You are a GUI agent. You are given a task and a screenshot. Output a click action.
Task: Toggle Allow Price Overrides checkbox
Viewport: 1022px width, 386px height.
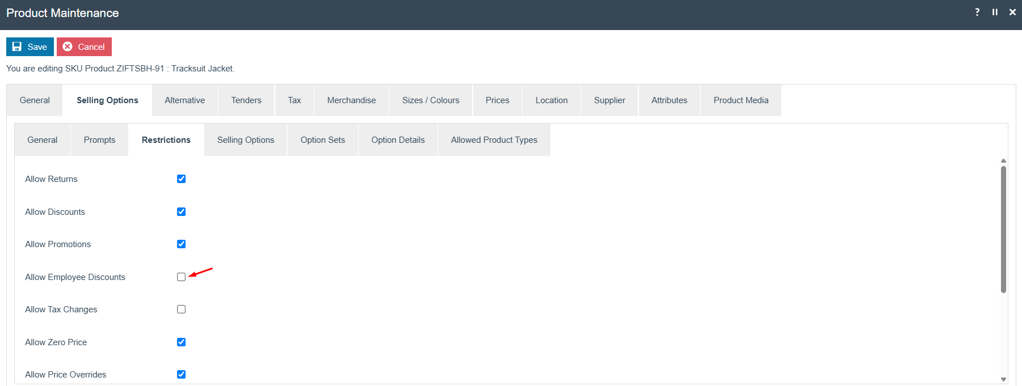181,374
